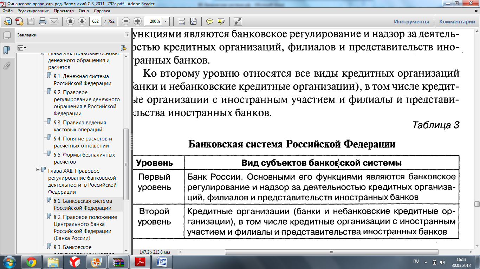Fit page to window width icon
Viewport: 480px width, 269px height.
[182, 21]
